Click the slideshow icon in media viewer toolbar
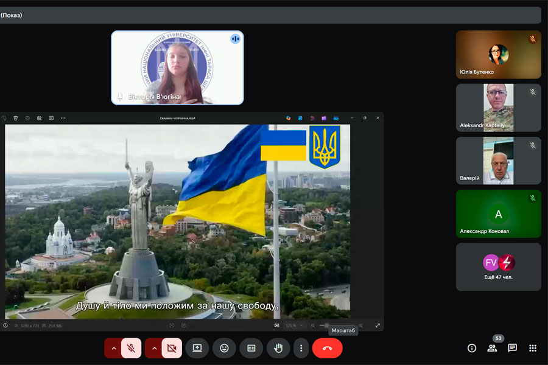The image size is (548, 365). point(51,118)
